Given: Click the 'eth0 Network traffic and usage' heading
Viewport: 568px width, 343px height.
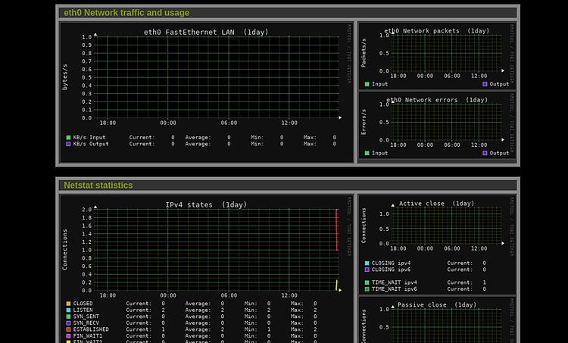Looking at the screenshot, I should point(126,13).
